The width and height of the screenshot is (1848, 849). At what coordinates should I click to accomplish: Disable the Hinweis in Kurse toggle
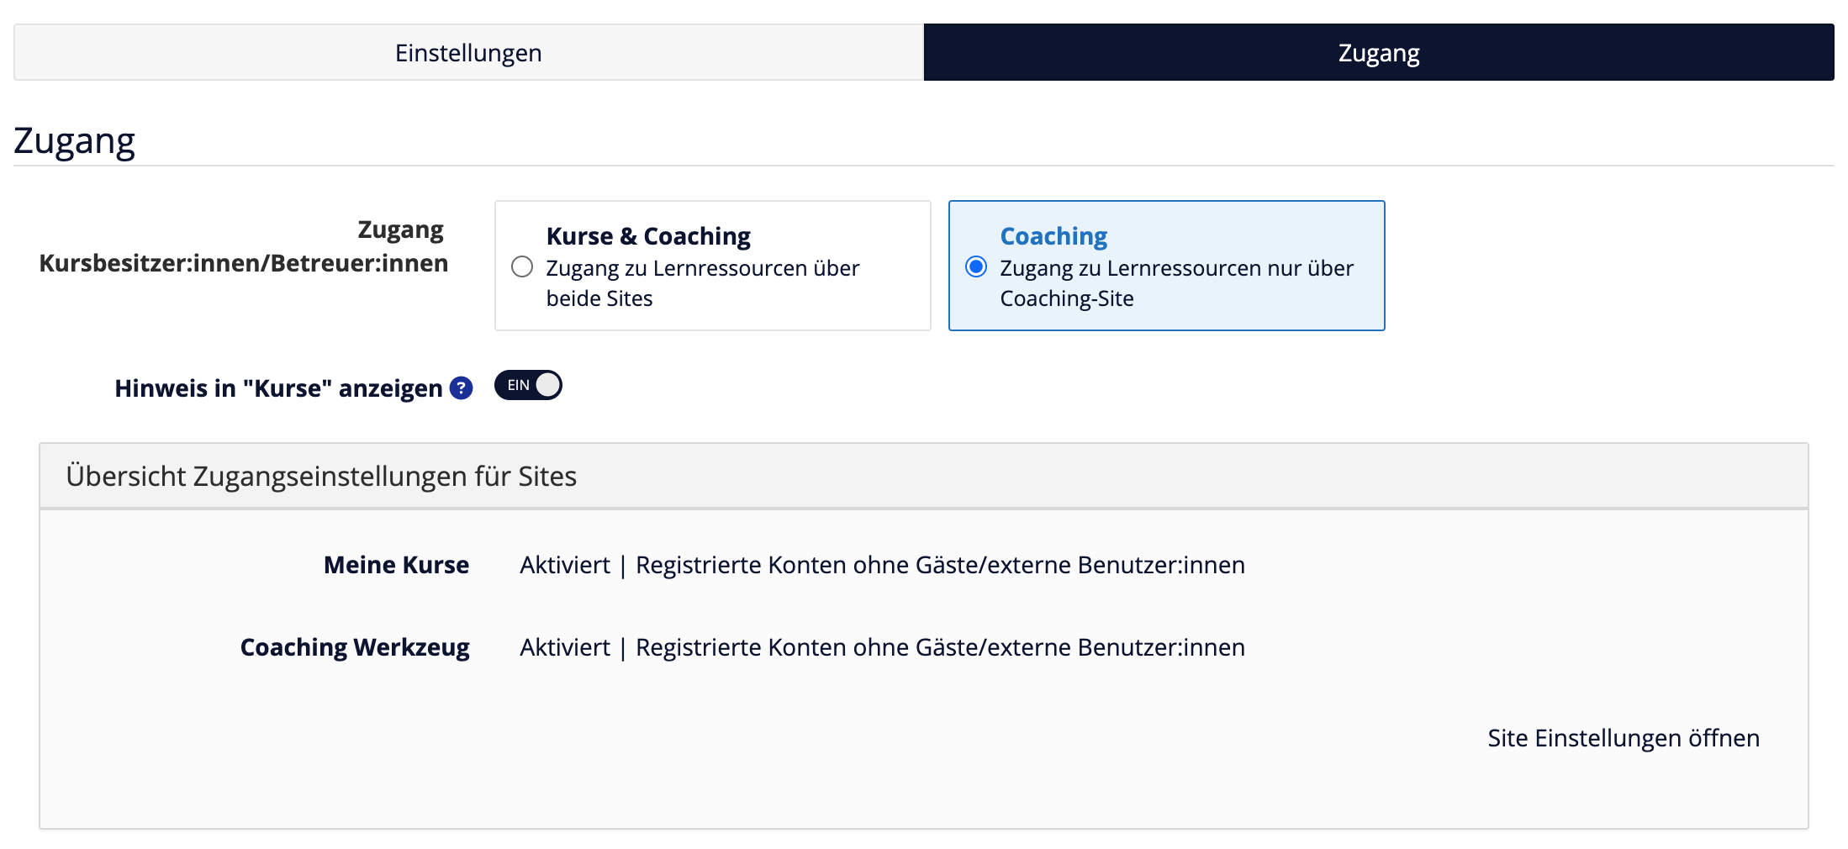point(528,386)
